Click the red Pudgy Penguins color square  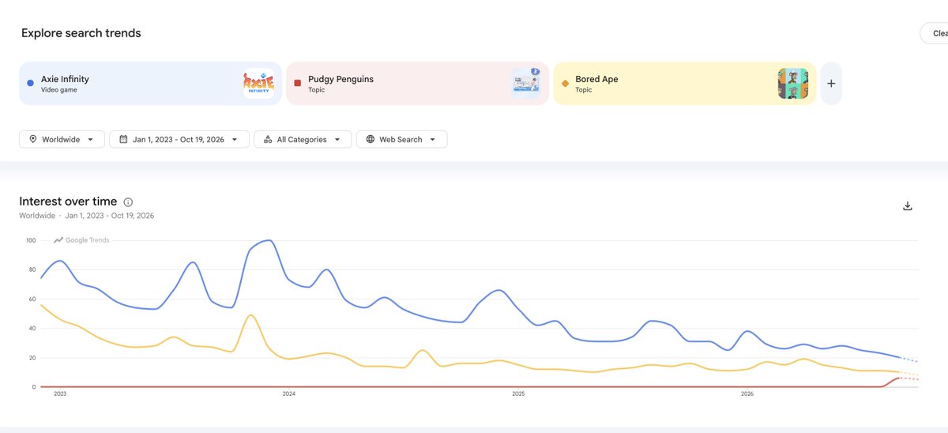297,83
